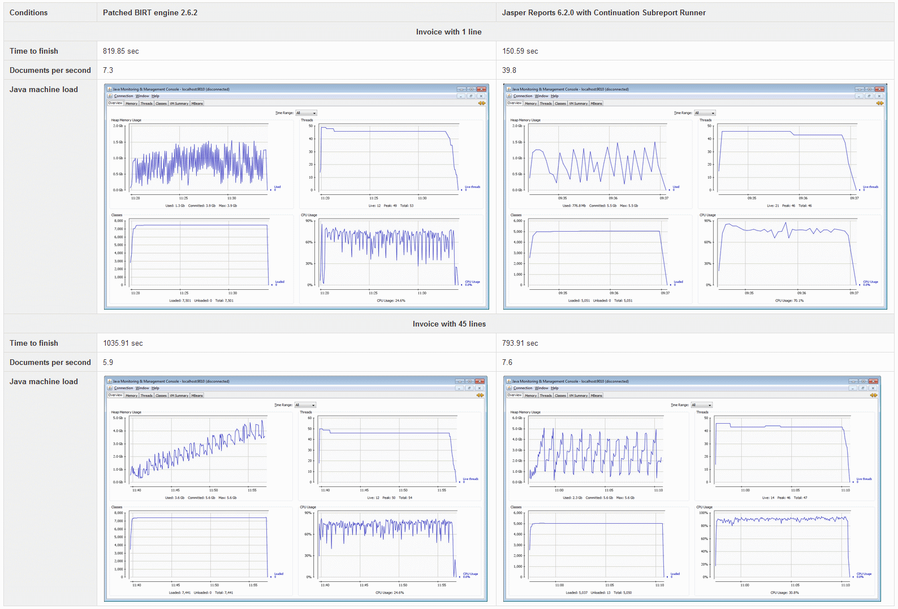Open Window menu in BIRT 45-line console

point(143,388)
